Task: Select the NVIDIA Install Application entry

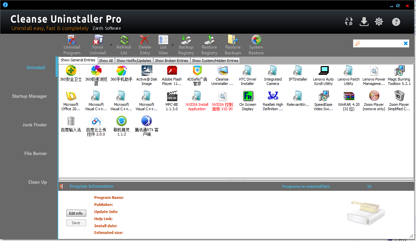Action: click(x=197, y=101)
